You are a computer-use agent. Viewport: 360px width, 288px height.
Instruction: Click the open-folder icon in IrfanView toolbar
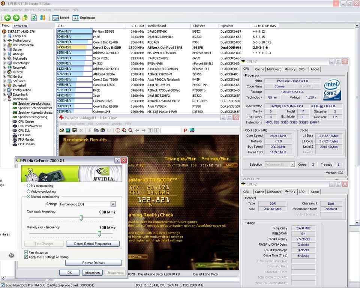point(61,130)
